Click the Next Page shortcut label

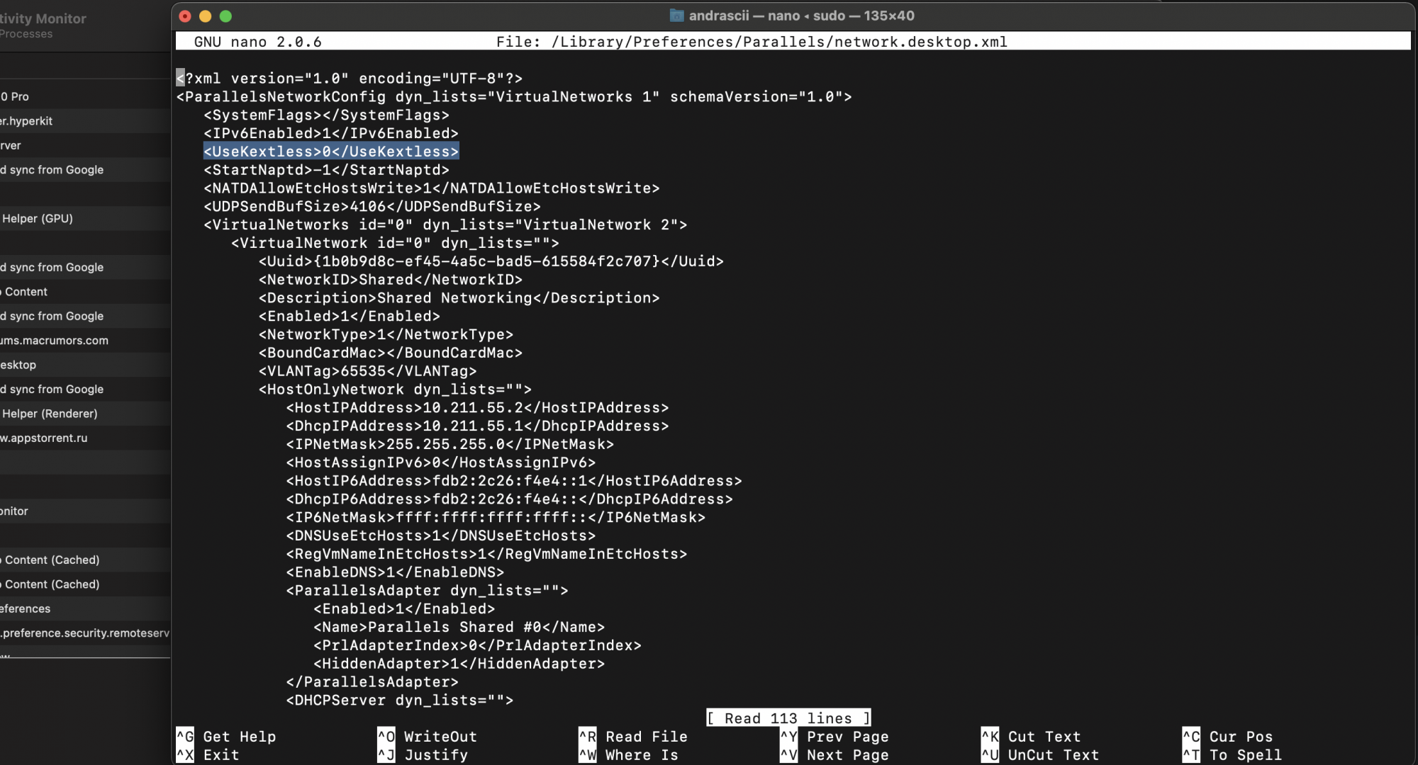tap(849, 755)
